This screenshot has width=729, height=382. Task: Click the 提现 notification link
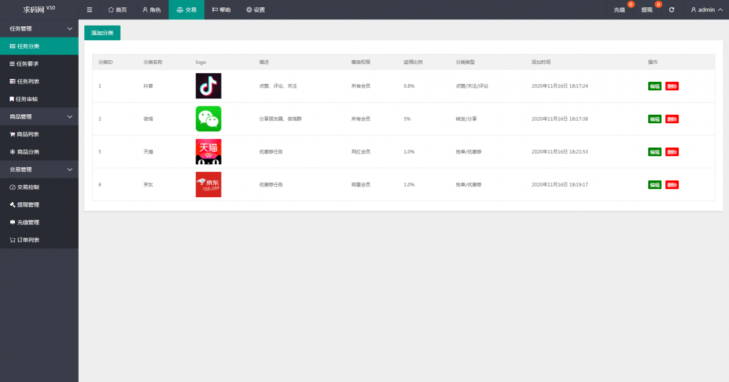tap(647, 10)
